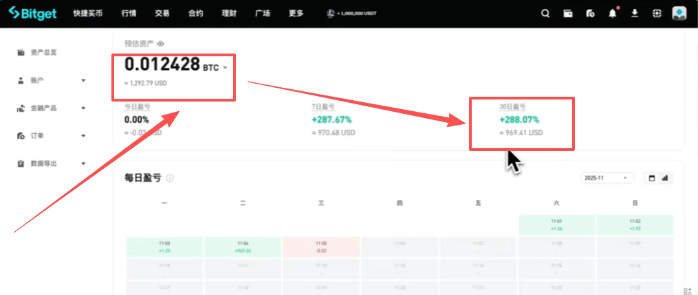This screenshot has height=295, width=698.
Task: Click the 7日盈亏 label
Action: (x=322, y=107)
